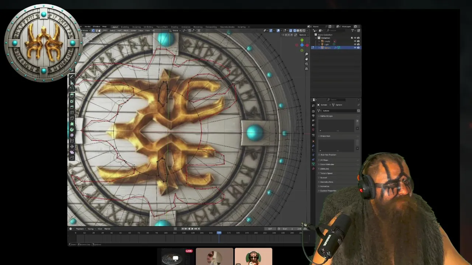This screenshot has height=265, width=472.
Task: Toggle the camera view navigation icon
Action: (x=306, y=64)
